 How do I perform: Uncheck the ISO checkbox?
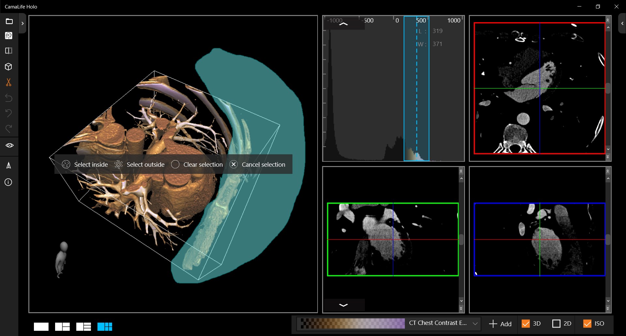tap(587, 324)
